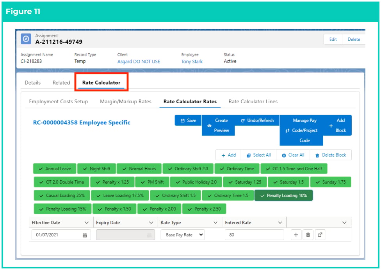This screenshot has height=270, width=381.
Task: Click assignment name CI-218283 text
Action: 31,61
